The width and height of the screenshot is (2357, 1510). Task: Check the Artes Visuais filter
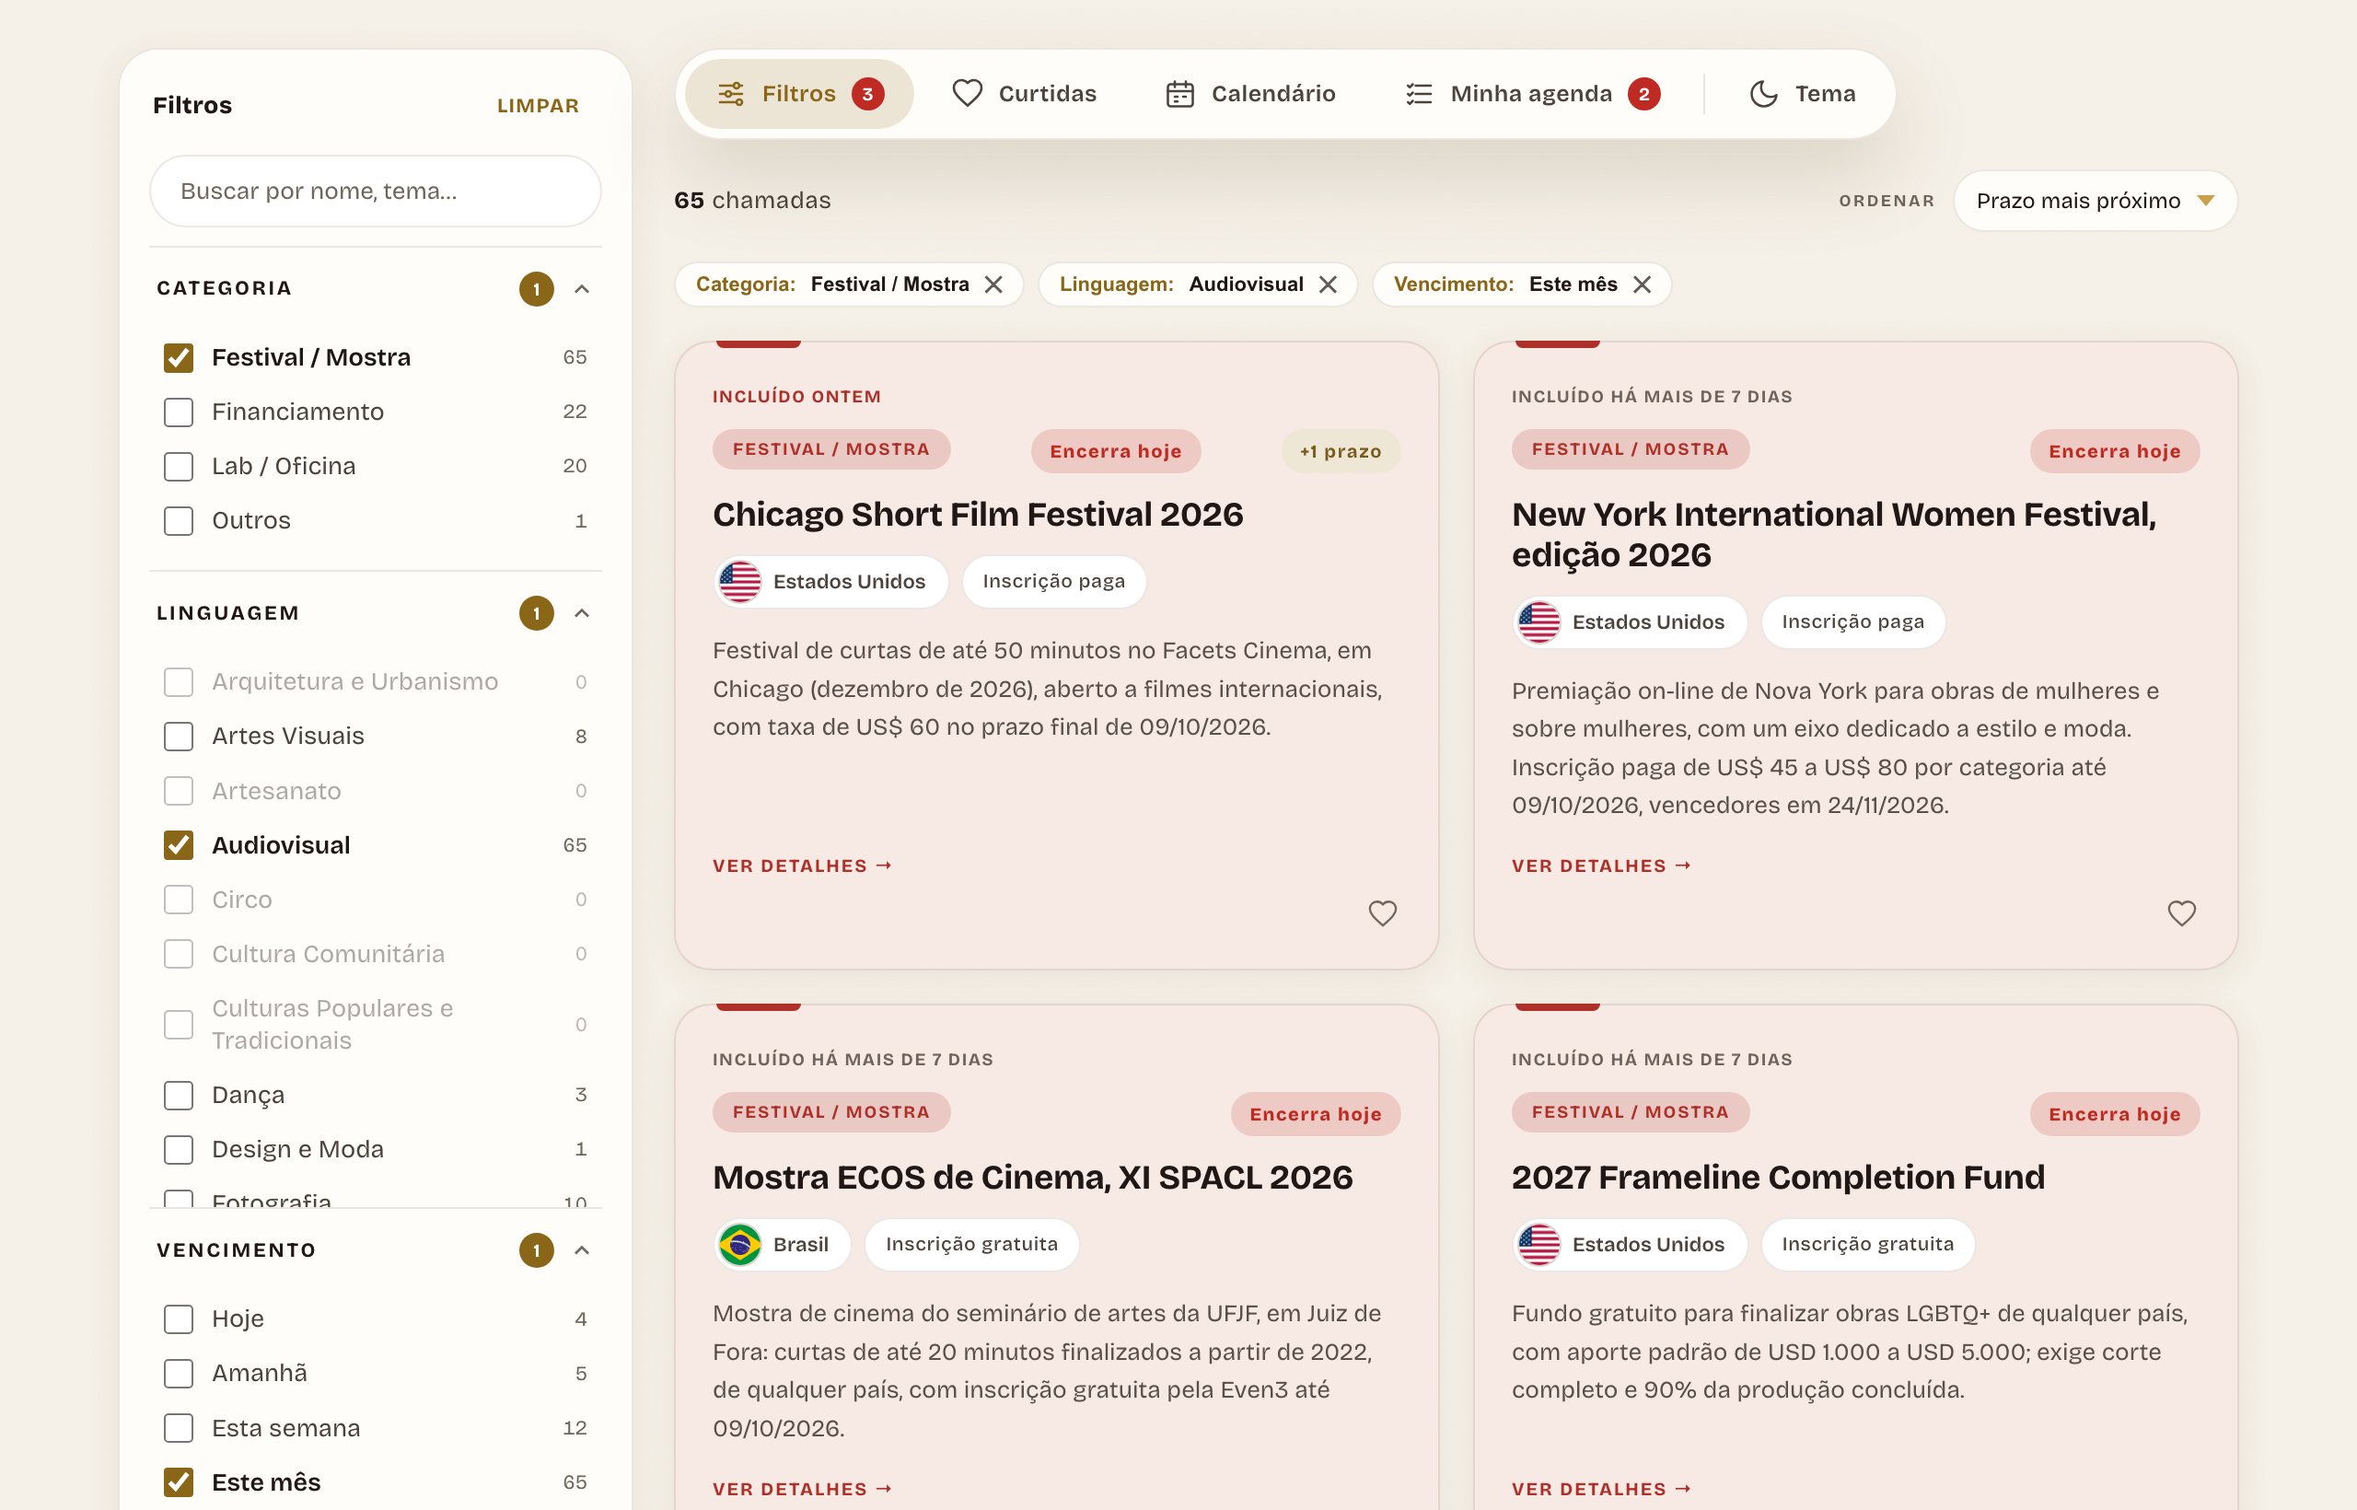point(179,737)
